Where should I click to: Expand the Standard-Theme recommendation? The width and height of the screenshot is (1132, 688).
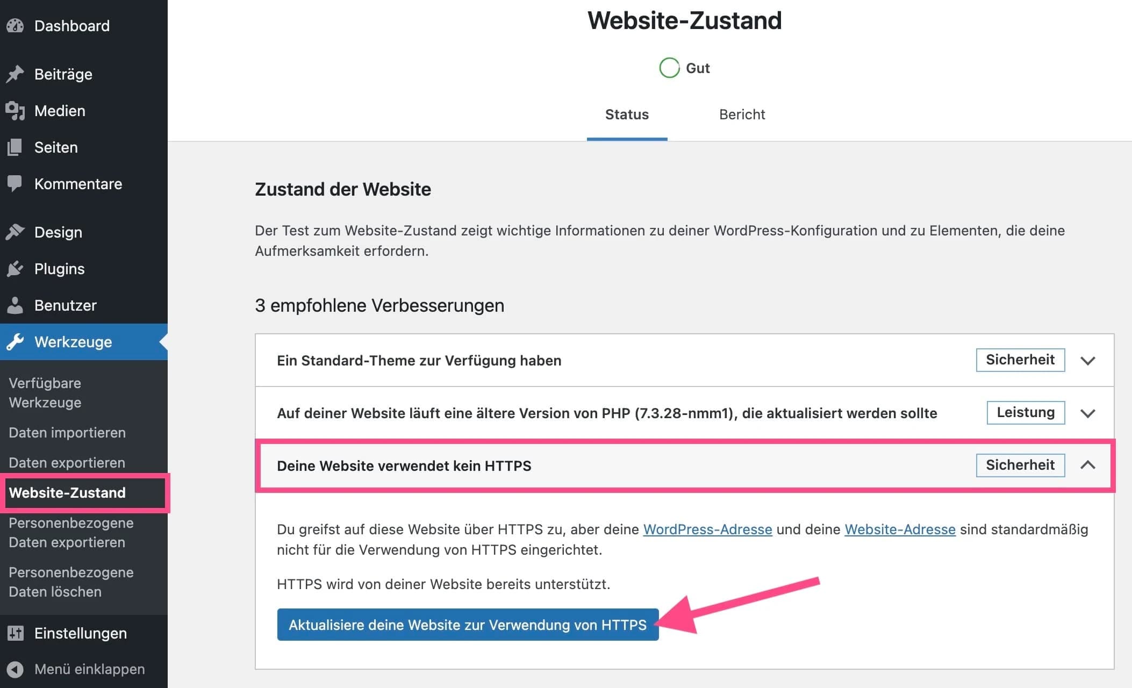click(x=1088, y=360)
